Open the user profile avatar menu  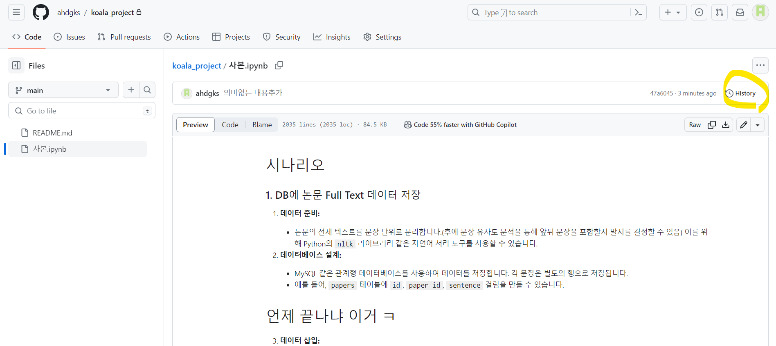760,12
